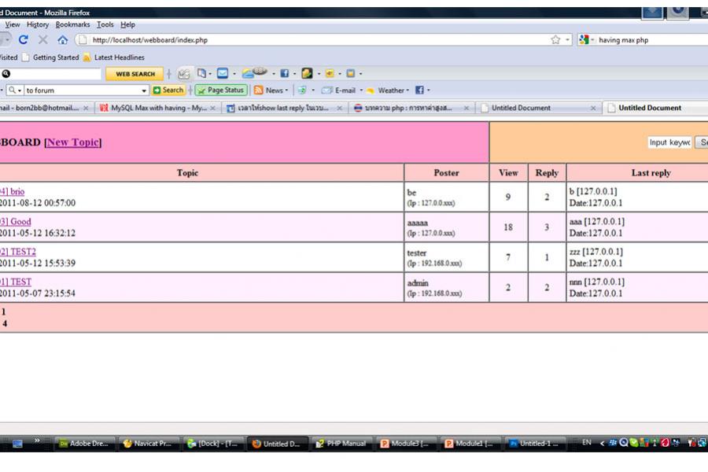Open the Bookmarks menu
This screenshot has height=472, width=708.
72,24
